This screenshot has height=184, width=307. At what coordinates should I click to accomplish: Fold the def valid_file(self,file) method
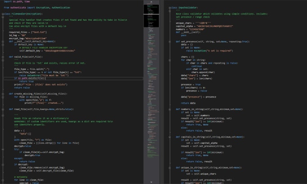coord(3,57)
